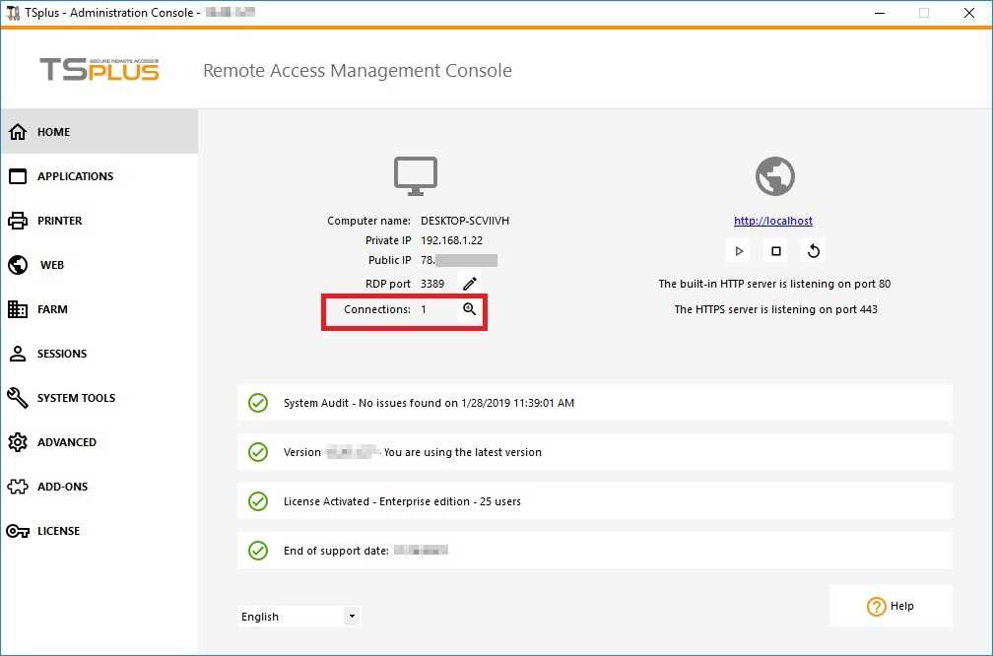Click the globe icon above localhost link
The height and width of the screenshot is (656, 993).
774,177
